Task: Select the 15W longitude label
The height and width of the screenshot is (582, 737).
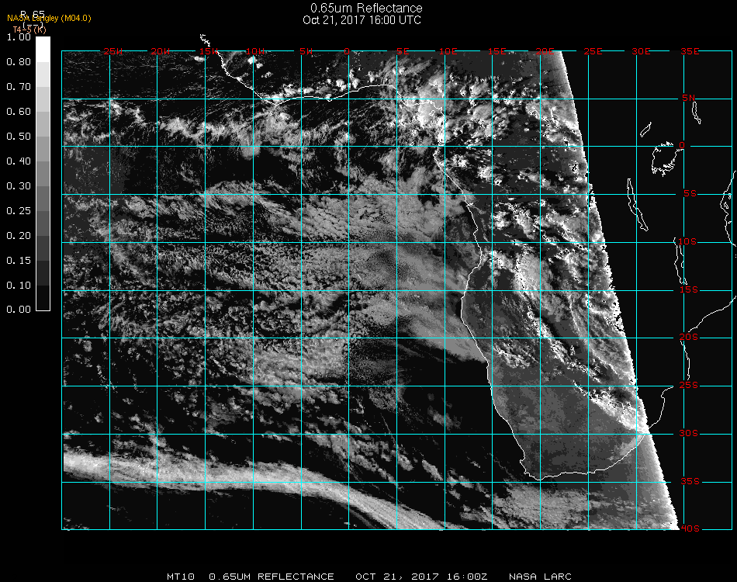Action: click(x=209, y=52)
